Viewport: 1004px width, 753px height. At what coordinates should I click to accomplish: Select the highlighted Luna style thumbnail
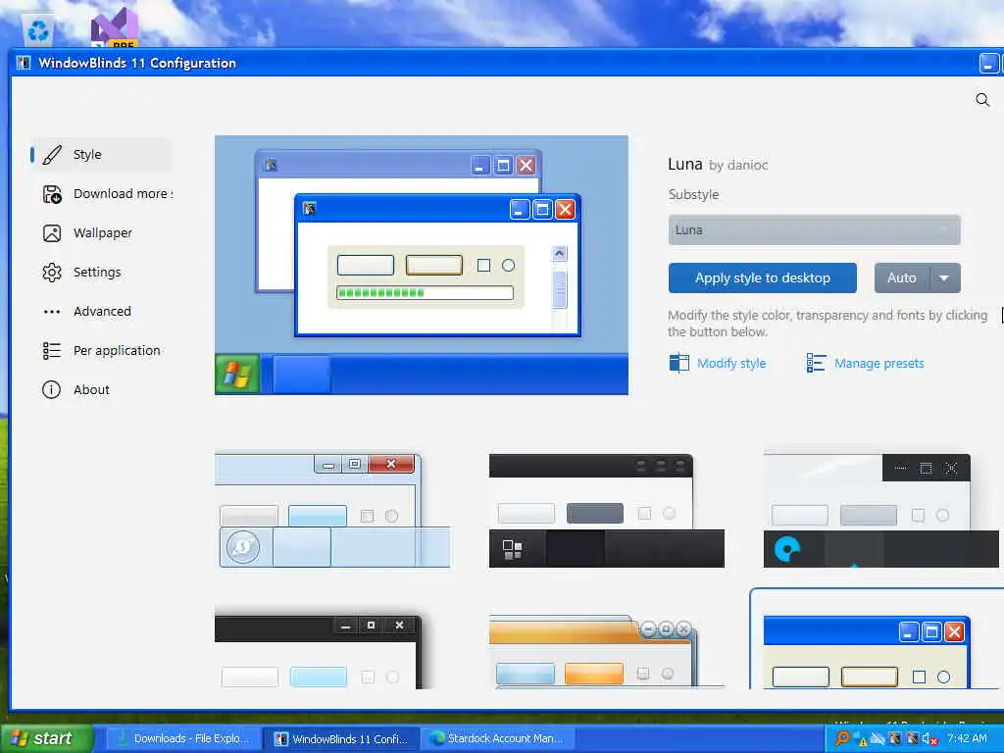[878, 640]
